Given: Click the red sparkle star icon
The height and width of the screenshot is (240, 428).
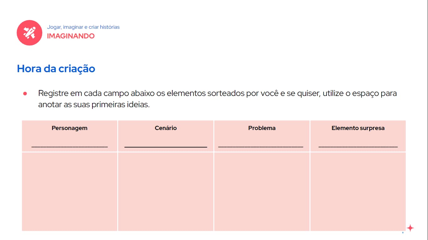Looking at the screenshot, I should click(x=410, y=228).
